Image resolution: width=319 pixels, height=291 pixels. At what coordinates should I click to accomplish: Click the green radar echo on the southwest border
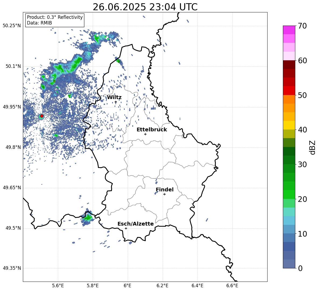[88, 218]
